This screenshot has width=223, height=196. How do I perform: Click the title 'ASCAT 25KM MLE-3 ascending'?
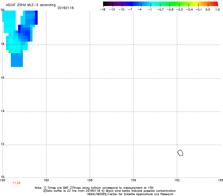coord(31,5)
